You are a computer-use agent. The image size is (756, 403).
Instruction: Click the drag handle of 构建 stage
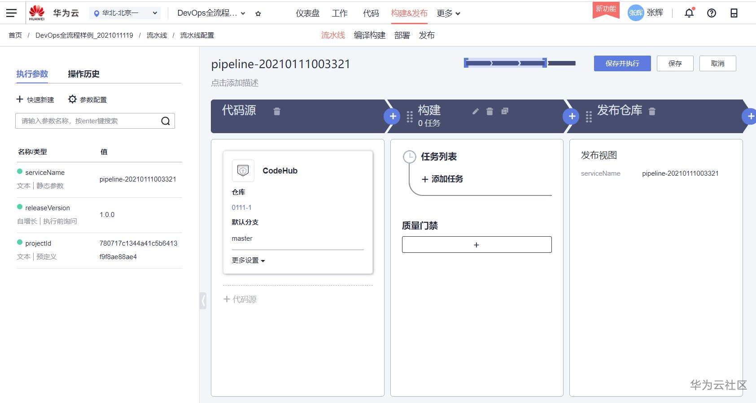point(410,117)
